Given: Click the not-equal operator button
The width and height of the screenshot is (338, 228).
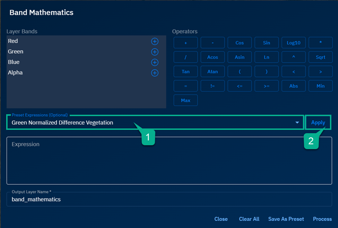Looking at the screenshot, I should click(x=212, y=86).
